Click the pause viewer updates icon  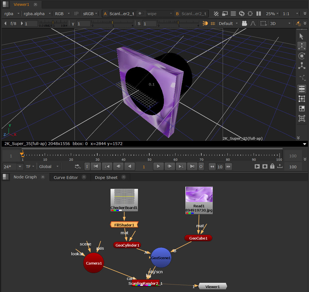[259, 13]
